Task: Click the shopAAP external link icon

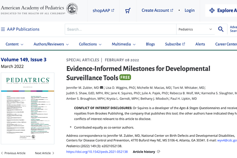Action: tap(113, 10)
